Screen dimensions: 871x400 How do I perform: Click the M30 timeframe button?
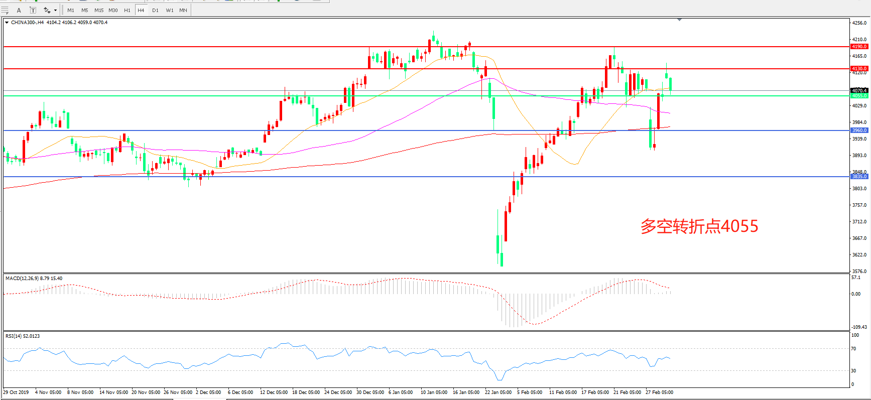(113, 10)
